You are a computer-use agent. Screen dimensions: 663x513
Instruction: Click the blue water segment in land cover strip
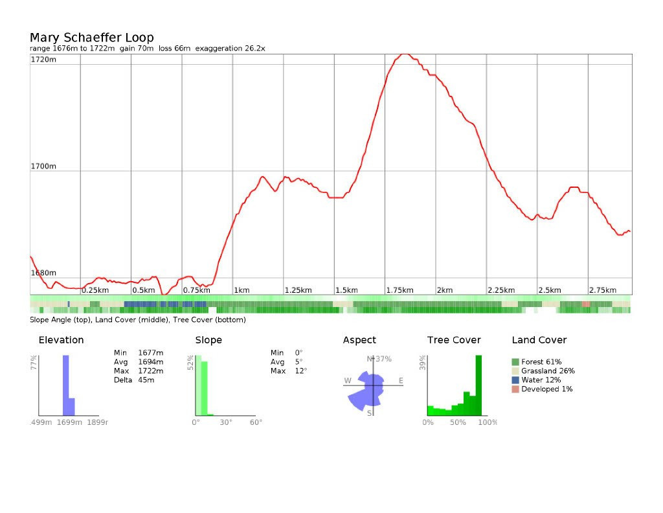[x=140, y=304]
